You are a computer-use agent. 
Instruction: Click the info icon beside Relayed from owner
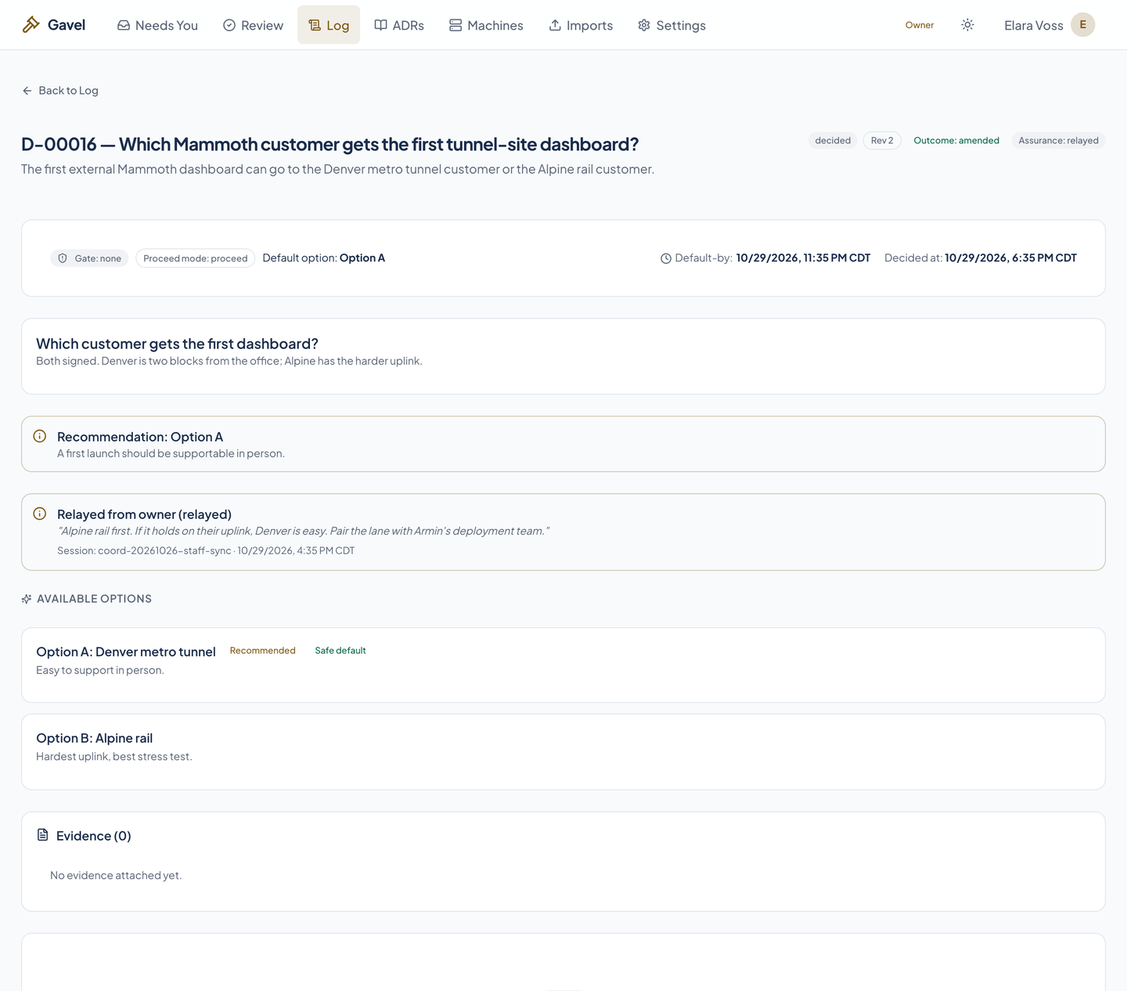tap(40, 514)
